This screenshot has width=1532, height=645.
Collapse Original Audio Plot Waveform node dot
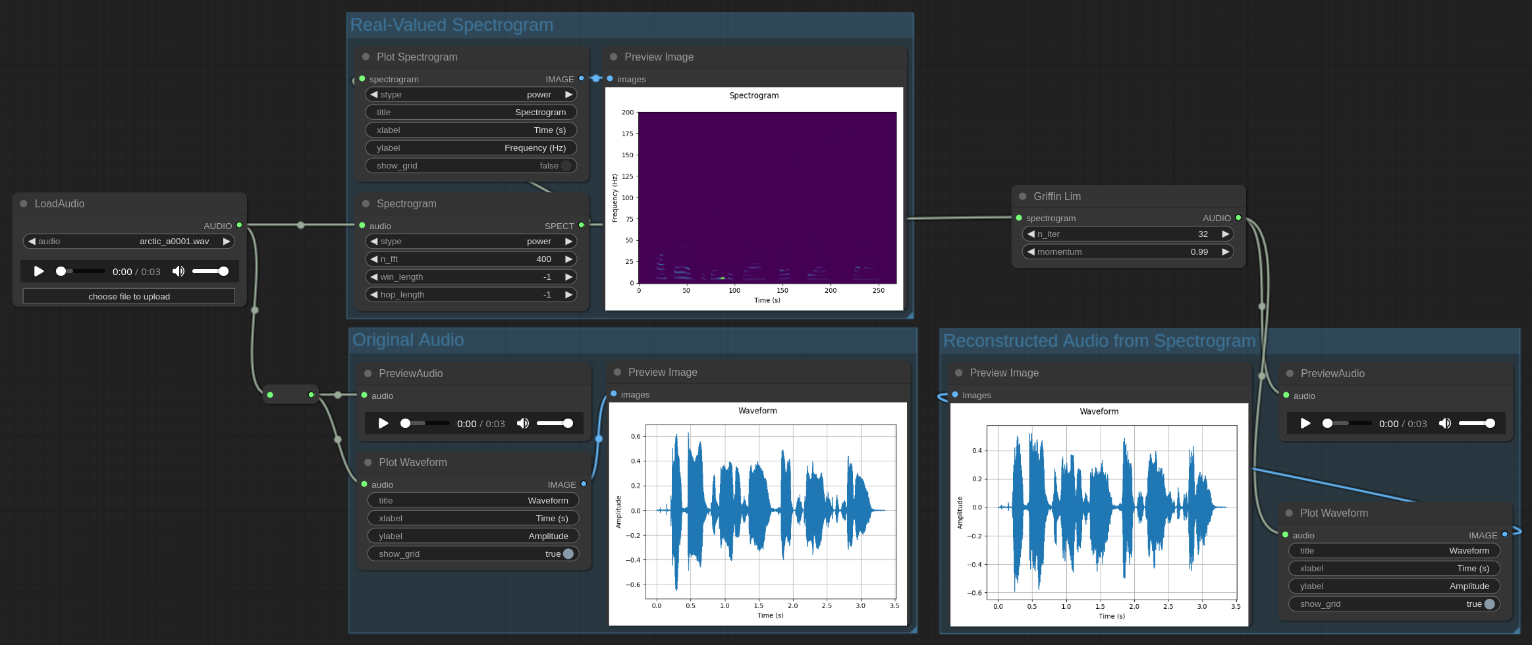368,463
